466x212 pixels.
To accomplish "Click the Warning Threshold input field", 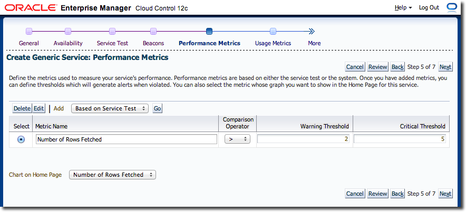I will click(304, 139).
